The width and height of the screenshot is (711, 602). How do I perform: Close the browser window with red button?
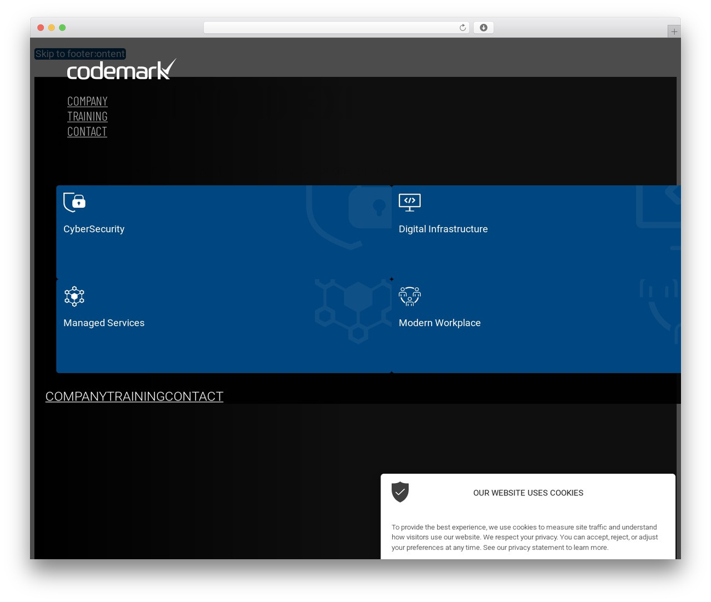(x=41, y=28)
